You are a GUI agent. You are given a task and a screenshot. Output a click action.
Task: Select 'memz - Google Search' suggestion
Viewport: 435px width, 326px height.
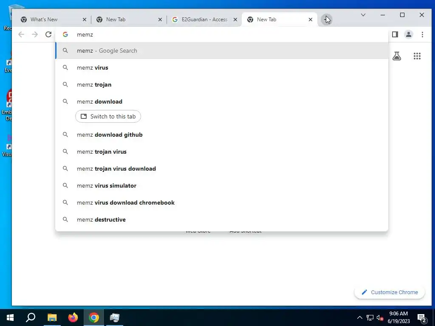[x=222, y=51]
